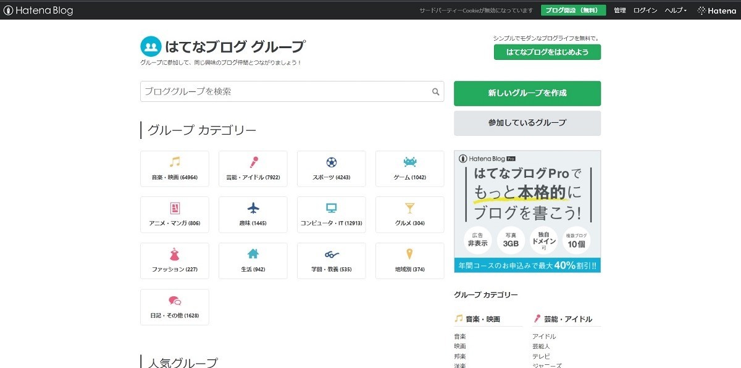Viewport: 741px width, 368px height.
Task: Open グルメ via the cocktail glass icon
Action: [x=409, y=209]
